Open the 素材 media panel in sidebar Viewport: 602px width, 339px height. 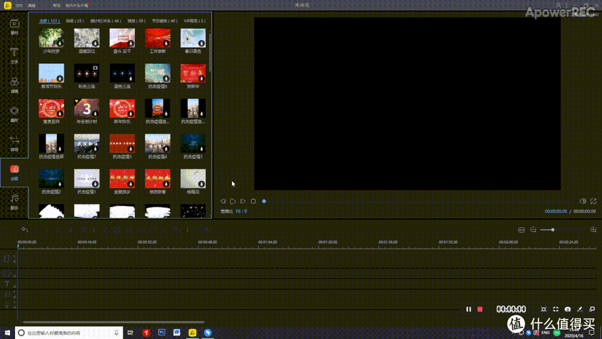[x=14, y=26]
